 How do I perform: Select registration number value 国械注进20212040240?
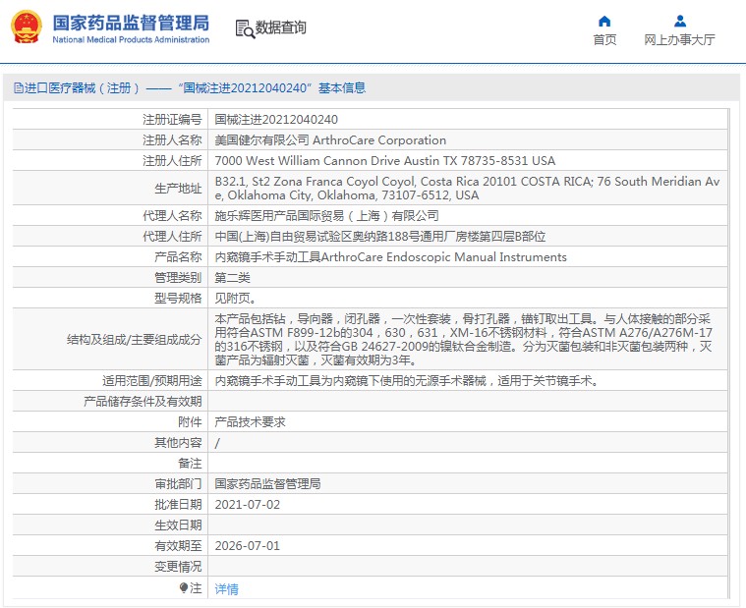(276, 119)
